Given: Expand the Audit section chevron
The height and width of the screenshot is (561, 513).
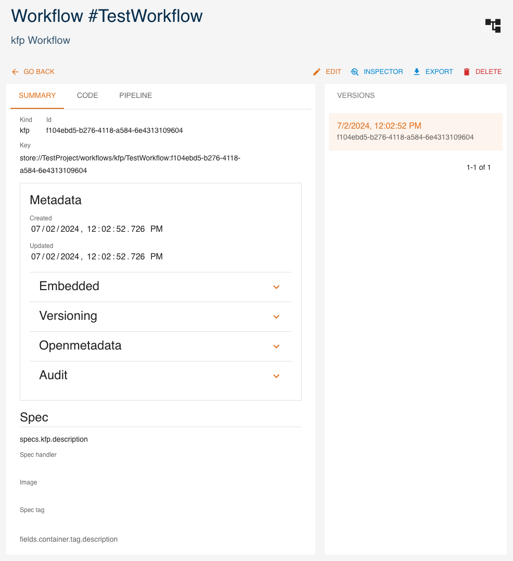Looking at the screenshot, I should click(x=276, y=376).
